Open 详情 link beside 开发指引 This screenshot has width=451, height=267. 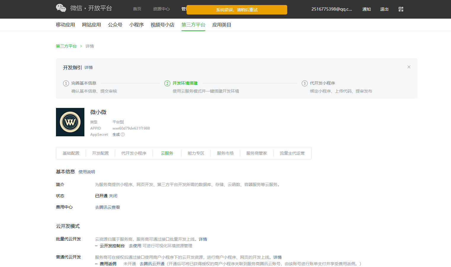(x=89, y=68)
